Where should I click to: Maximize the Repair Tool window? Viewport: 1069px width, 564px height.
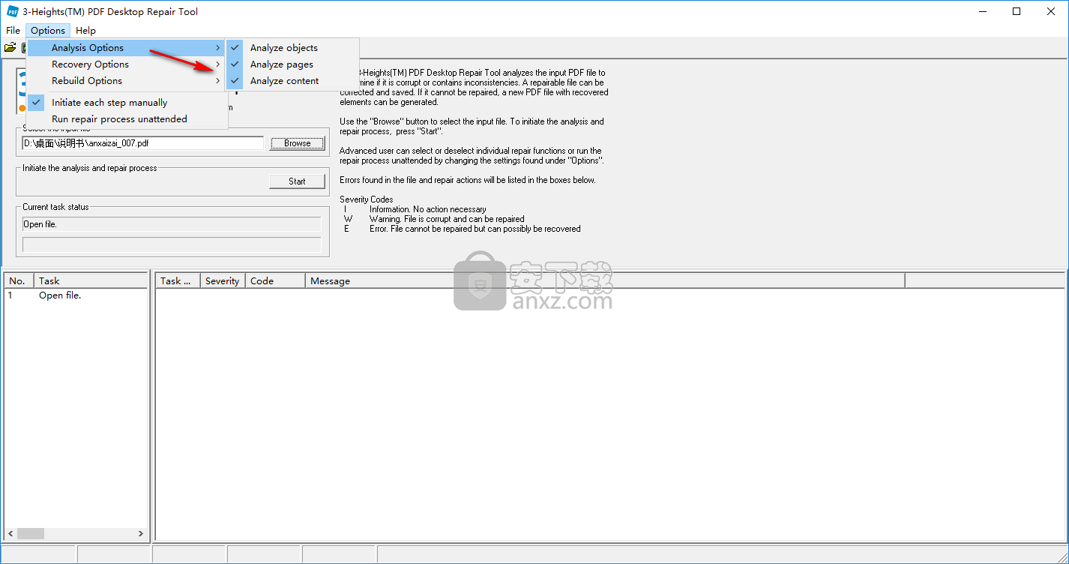click(1017, 11)
